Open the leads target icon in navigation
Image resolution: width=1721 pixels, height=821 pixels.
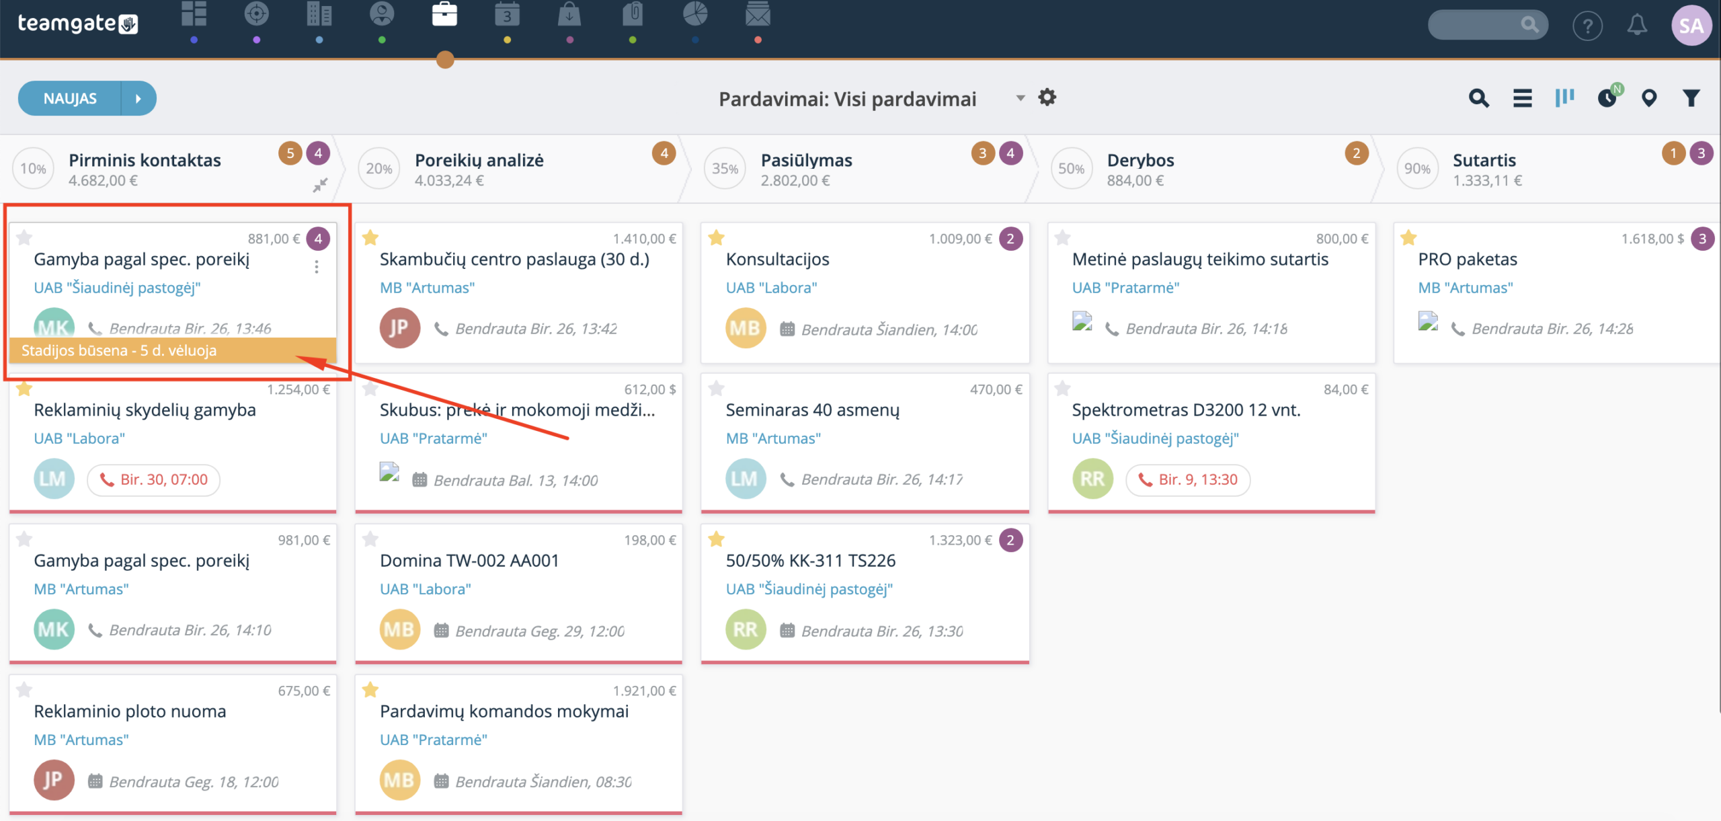tap(256, 14)
